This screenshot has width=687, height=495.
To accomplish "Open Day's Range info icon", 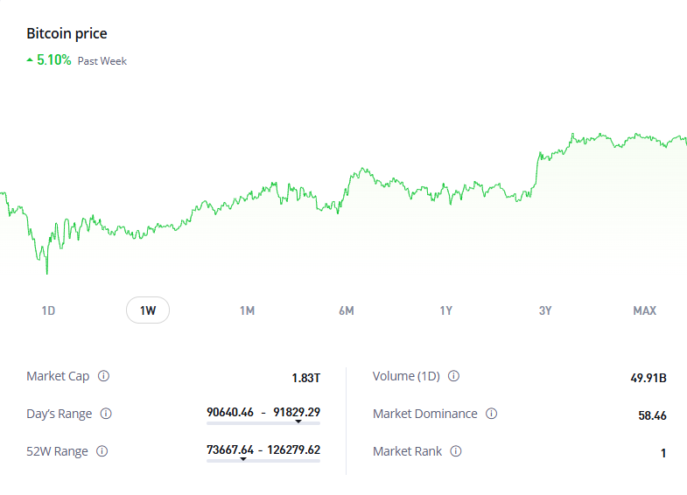I will click(x=106, y=414).
